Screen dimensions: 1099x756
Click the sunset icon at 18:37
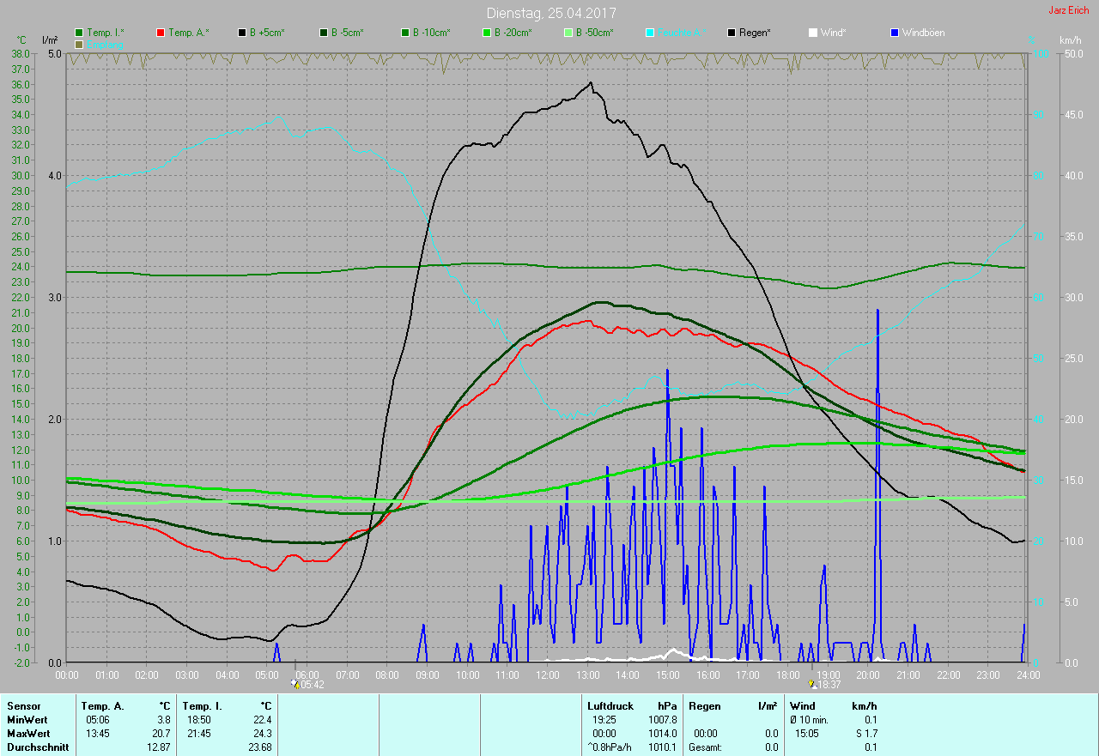[811, 684]
